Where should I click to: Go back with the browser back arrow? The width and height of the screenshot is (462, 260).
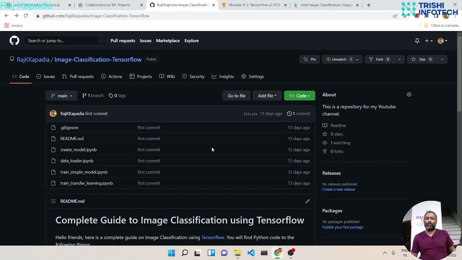coord(6,16)
